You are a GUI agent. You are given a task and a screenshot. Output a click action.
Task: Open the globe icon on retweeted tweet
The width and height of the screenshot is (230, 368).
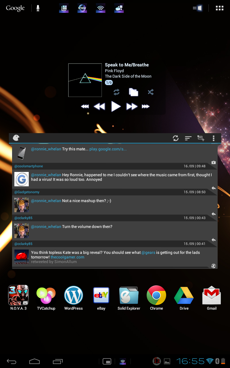[x=214, y=266]
